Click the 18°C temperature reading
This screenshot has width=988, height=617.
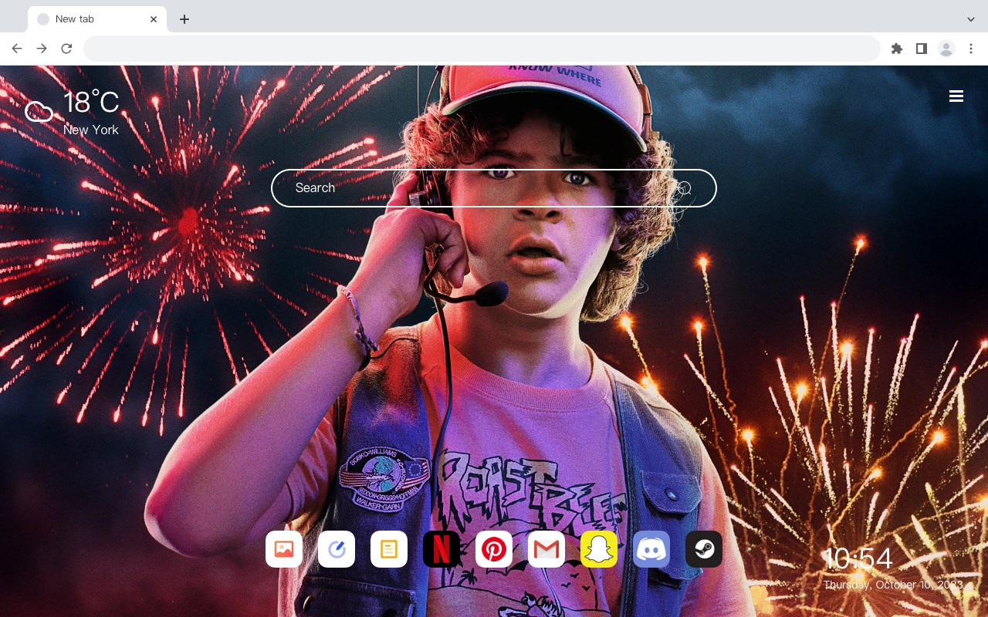91,103
